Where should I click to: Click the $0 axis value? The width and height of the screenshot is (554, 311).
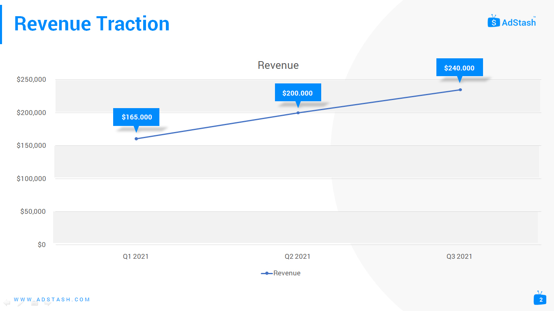[42, 245]
